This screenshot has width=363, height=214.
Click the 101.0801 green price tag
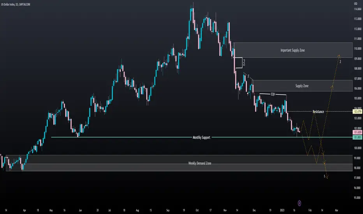click(358, 137)
